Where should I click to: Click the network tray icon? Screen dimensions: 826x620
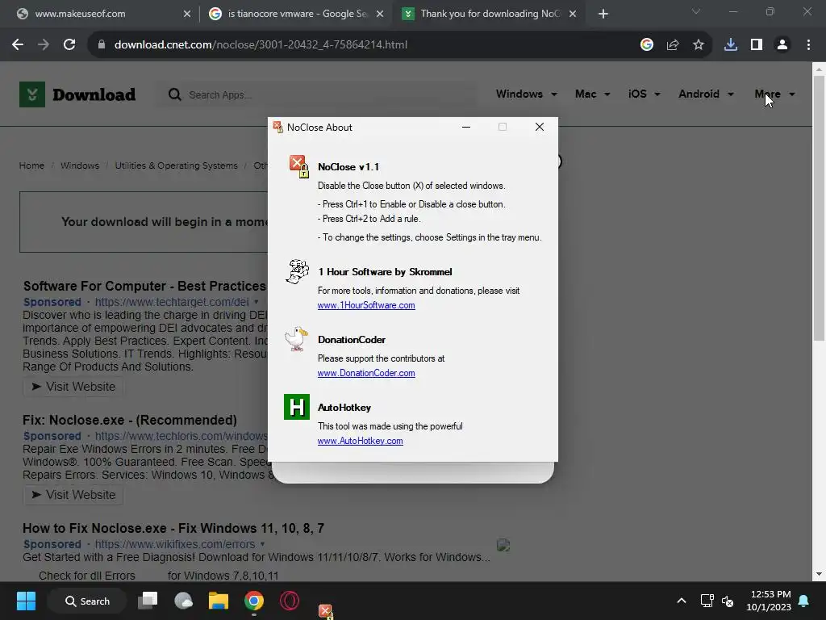(x=707, y=601)
